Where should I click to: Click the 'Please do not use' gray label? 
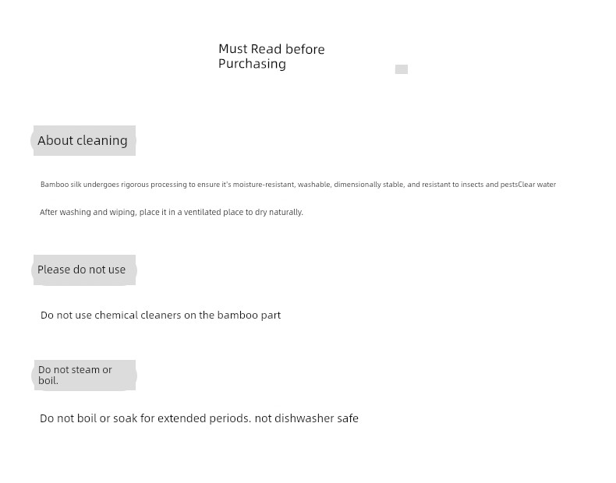pos(83,270)
